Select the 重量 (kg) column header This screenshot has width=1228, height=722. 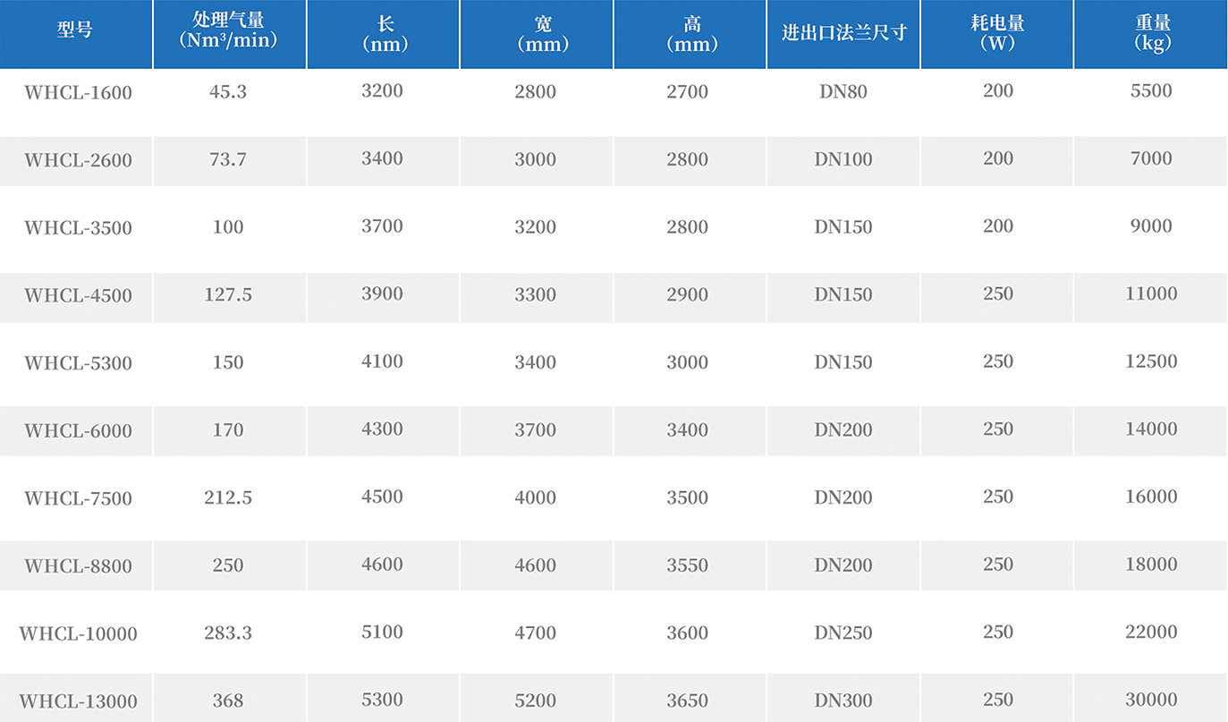pos(1151,32)
